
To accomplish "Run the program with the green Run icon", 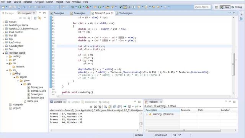I will (x=80, y=7).
